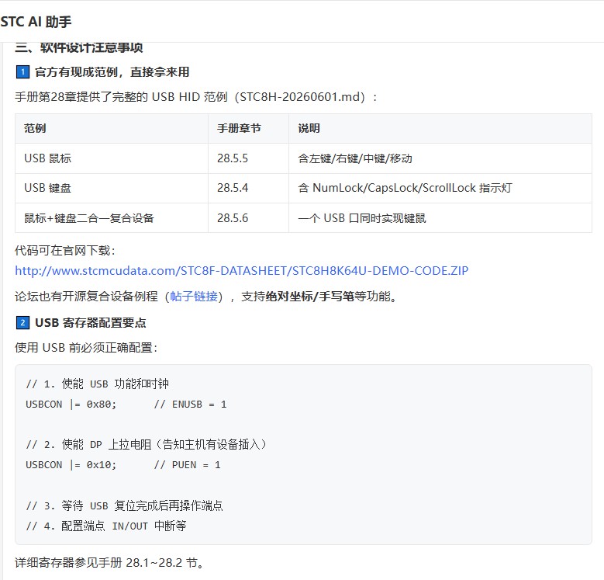Select the 官方有现成范例，直接拿来用 heading

112,72
